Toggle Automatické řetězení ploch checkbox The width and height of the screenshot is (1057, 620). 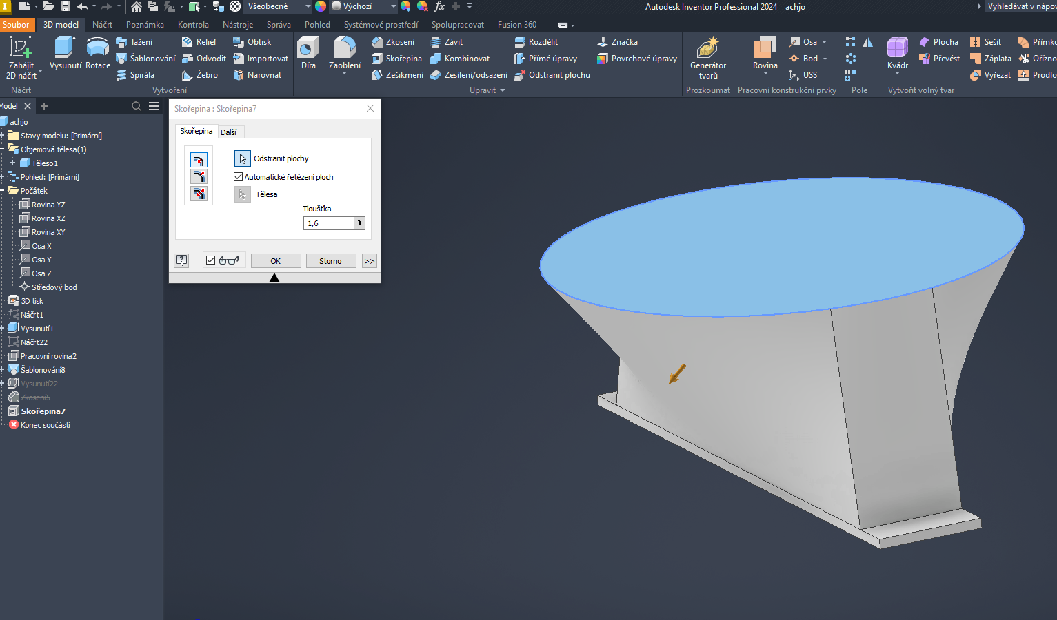(239, 177)
